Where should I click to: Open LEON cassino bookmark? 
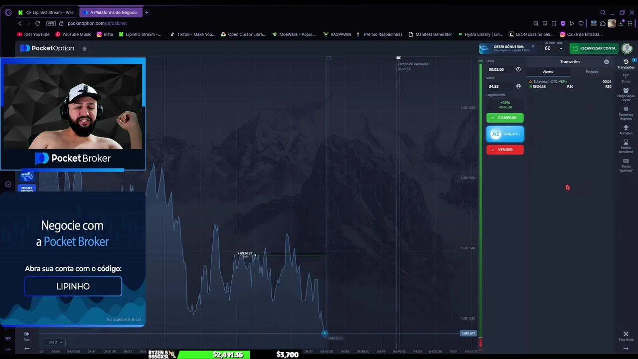point(531,34)
